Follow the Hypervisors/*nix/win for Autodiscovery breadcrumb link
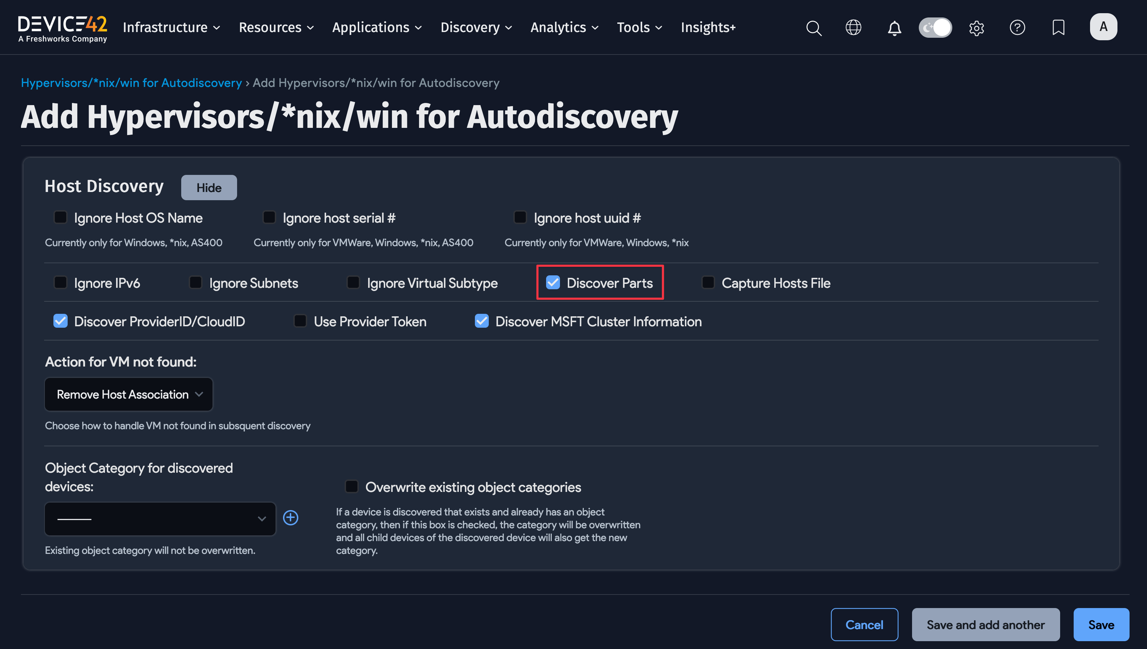 pyautogui.click(x=131, y=83)
